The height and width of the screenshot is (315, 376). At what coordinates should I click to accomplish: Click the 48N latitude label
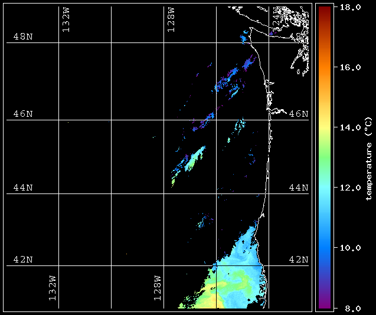(23, 37)
